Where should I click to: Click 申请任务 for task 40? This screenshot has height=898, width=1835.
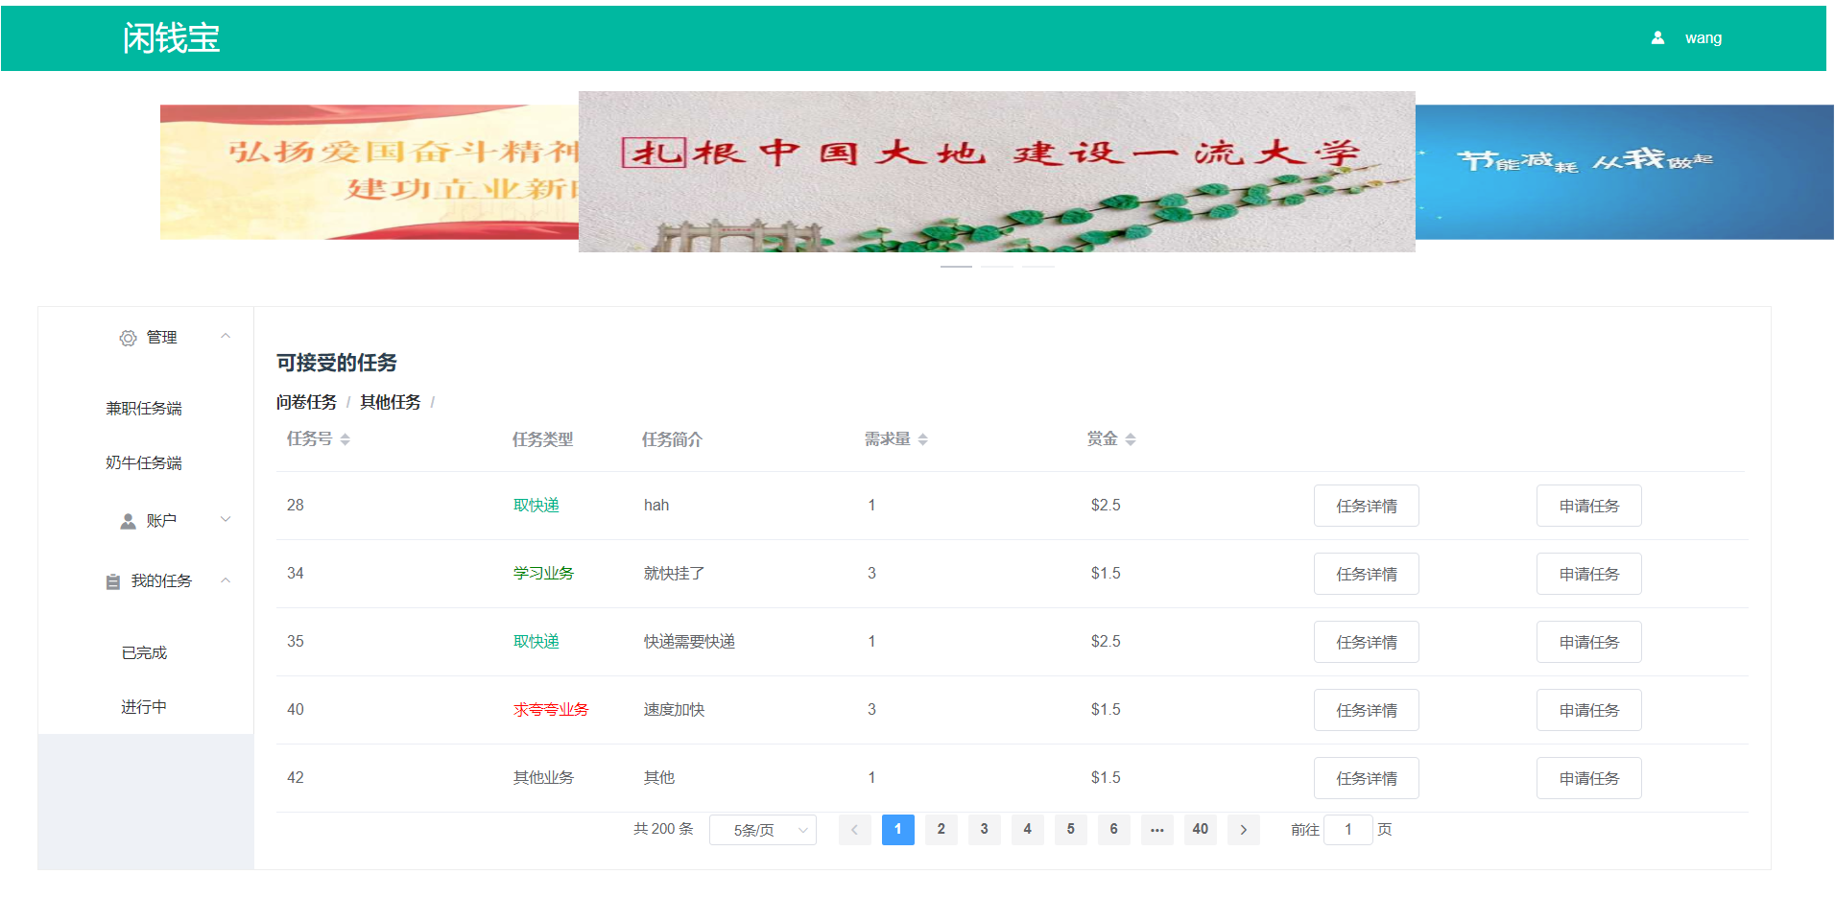[x=1588, y=710]
